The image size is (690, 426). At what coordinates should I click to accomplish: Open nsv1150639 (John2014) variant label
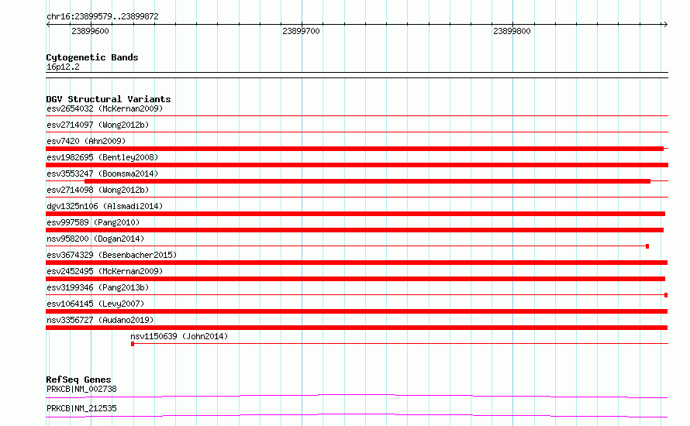tap(179, 336)
